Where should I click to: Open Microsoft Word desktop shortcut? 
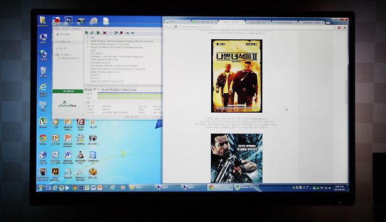tap(68, 157)
